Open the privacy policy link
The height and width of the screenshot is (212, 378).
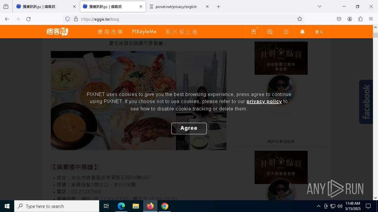click(x=264, y=102)
